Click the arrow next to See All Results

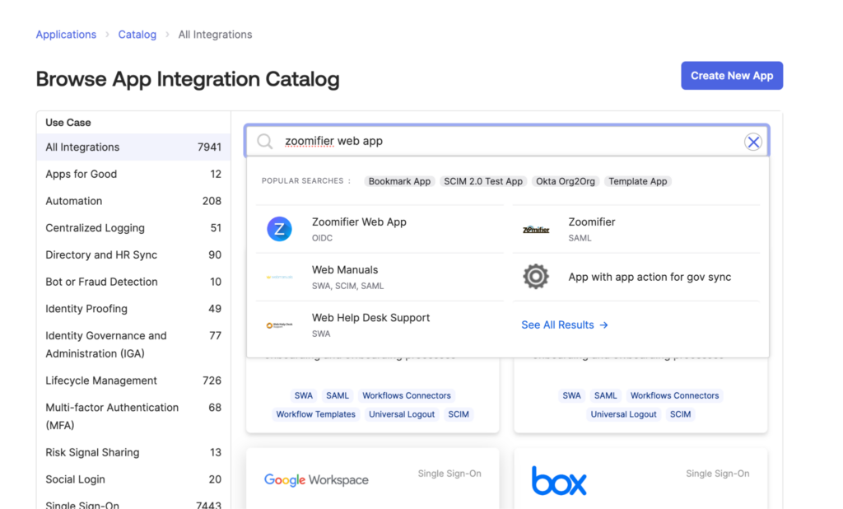click(x=603, y=325)
